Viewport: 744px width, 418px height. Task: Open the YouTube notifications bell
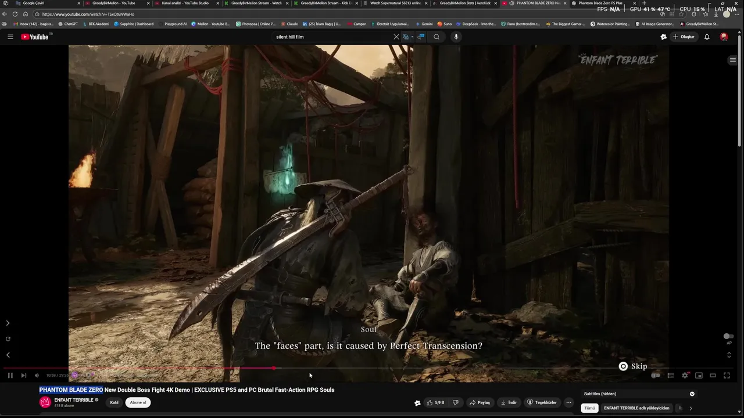tap(707, 37)
